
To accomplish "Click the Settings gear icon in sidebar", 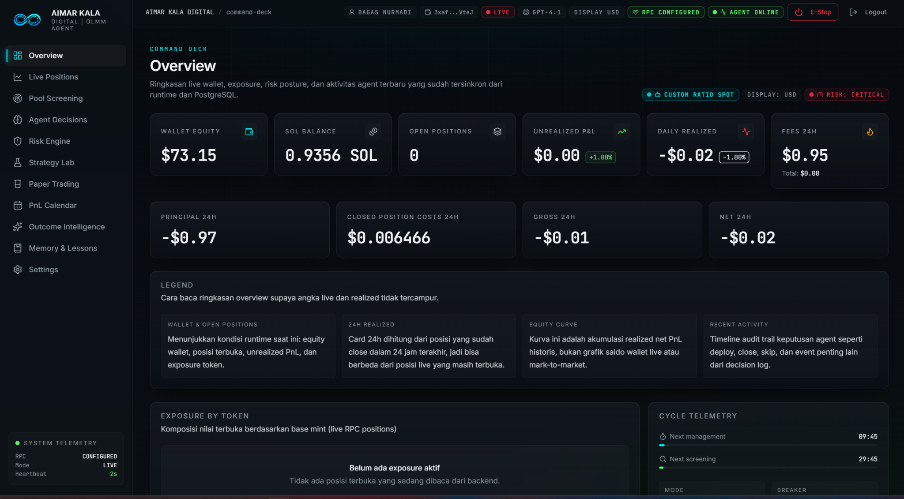I will pyautogui.click(x=18, y=270).
